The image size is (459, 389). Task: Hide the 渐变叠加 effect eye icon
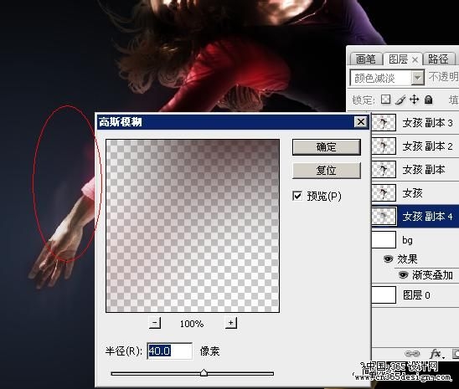403,274
